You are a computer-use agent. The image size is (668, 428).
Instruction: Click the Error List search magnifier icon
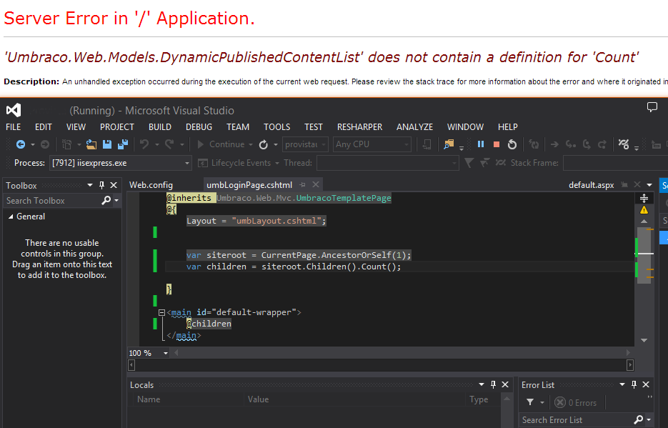pyautogui.click(x=638, y=420)
